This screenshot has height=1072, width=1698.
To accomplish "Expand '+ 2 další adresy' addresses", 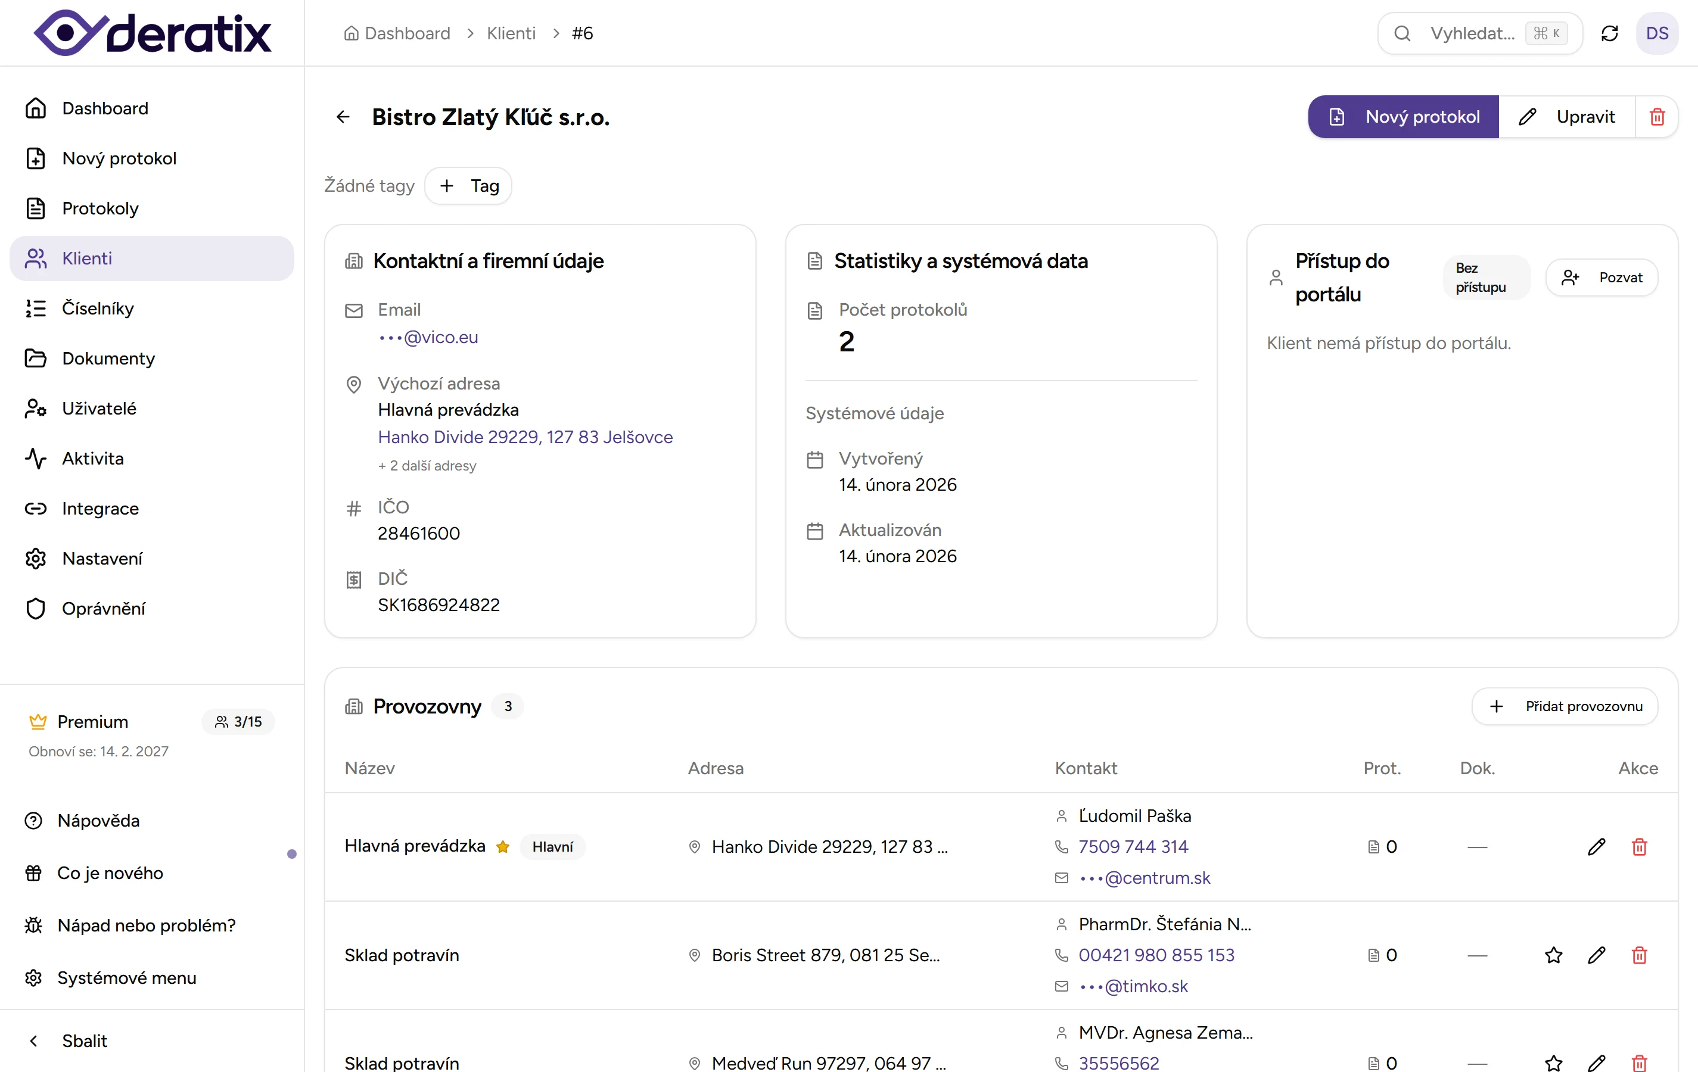I will [x=427, y=466].
